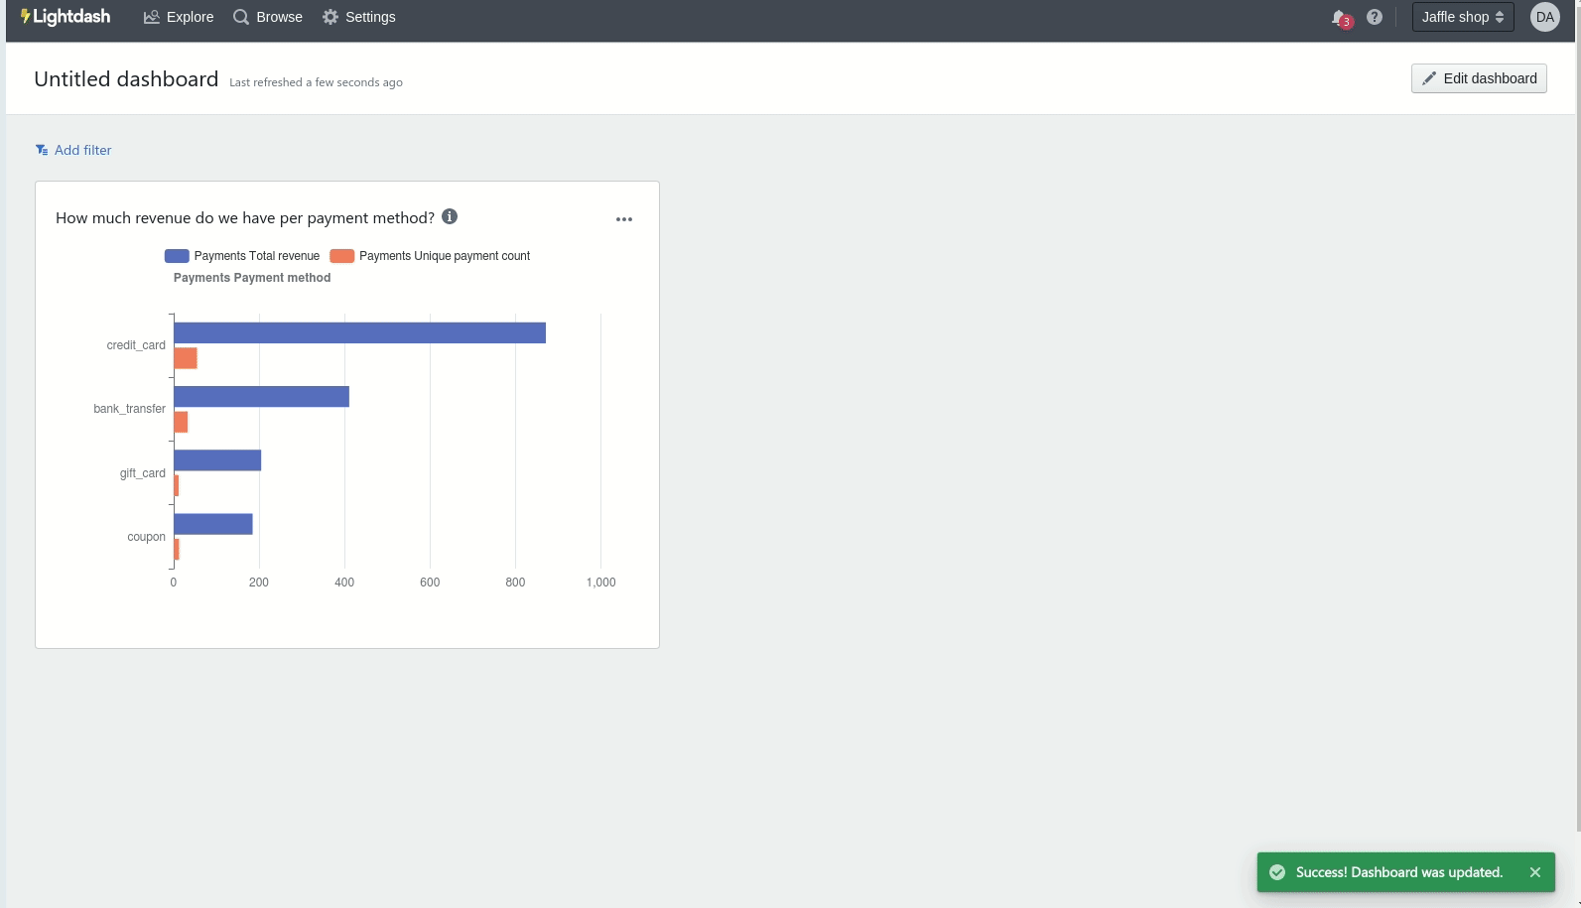
Task: Click the credit_card axis label
Action: pyautogui.click(x=136, y=345)
